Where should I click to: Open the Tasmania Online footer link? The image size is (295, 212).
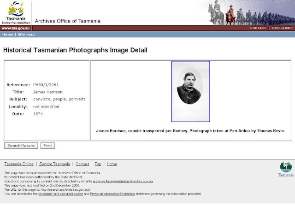click(x=19, y=164)
